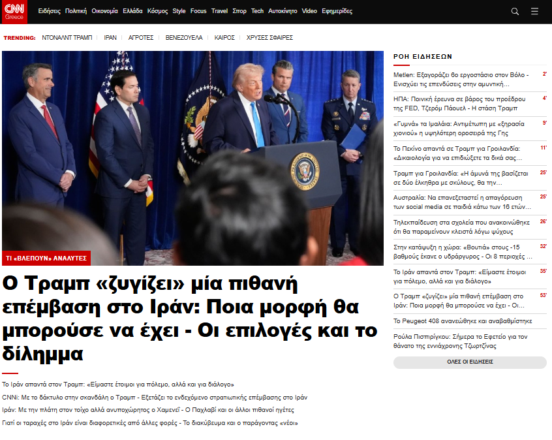Select Οικονομία in the top navigation
Screen dimensions: 552x440
click(x=105, y=11)
